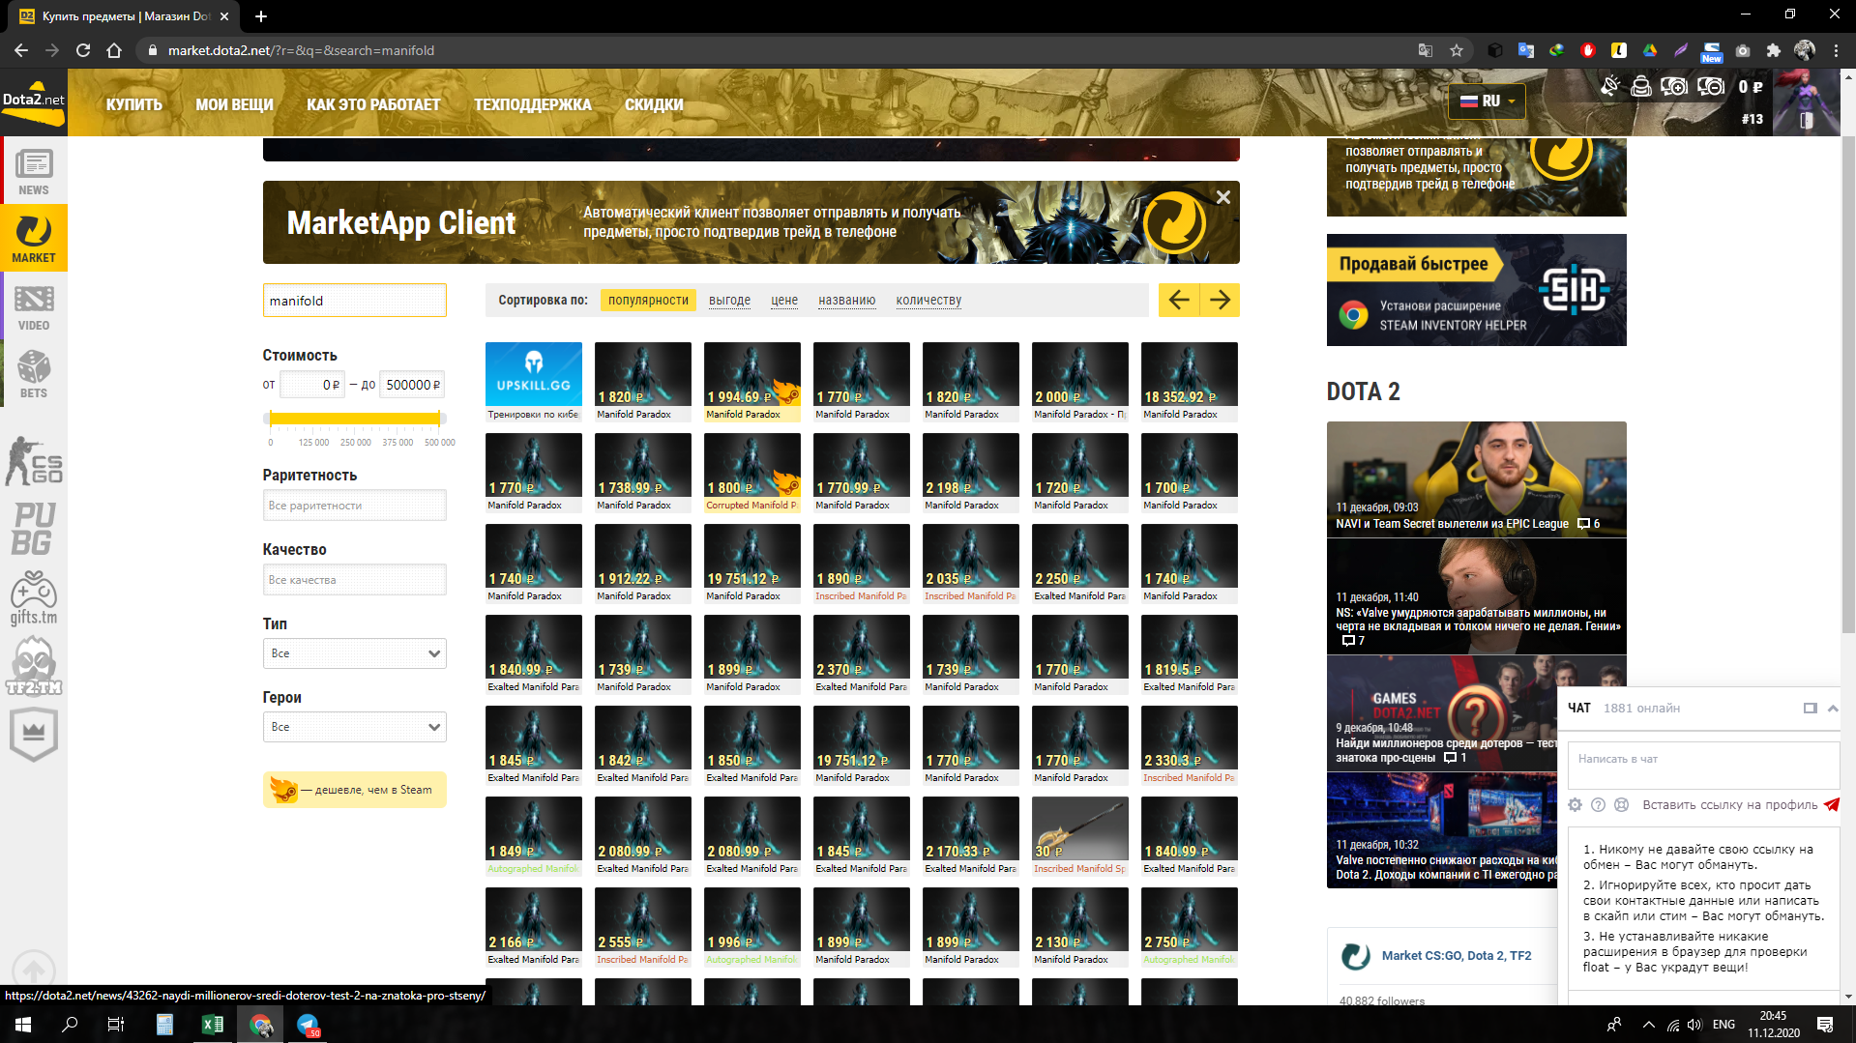Click the right handle of price slider

click(x=440, y=418)
